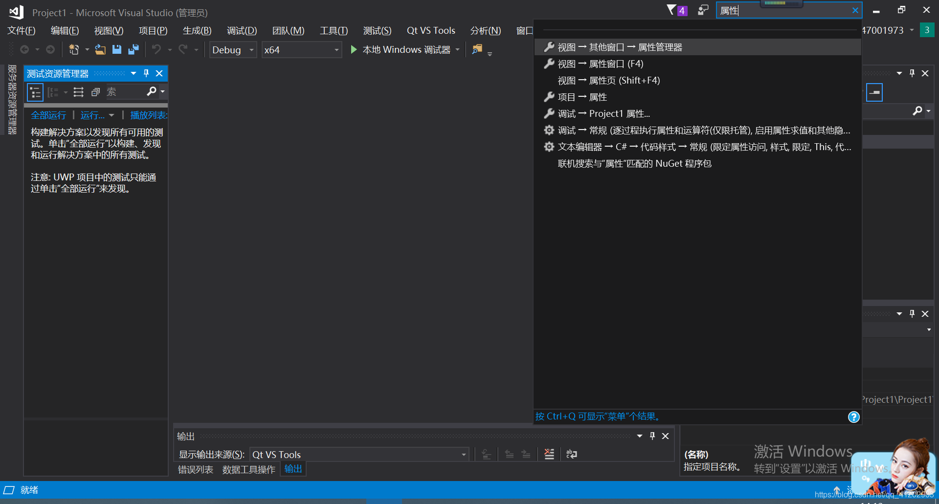
Task: Click the Test Explorer search field
Action: pyautogui.click(x=125, y=92)
